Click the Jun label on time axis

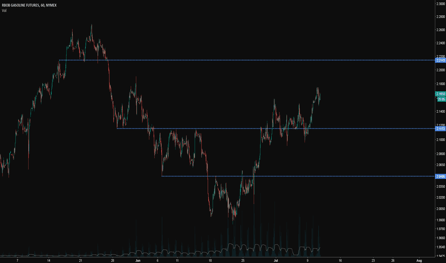click(138, 261)
